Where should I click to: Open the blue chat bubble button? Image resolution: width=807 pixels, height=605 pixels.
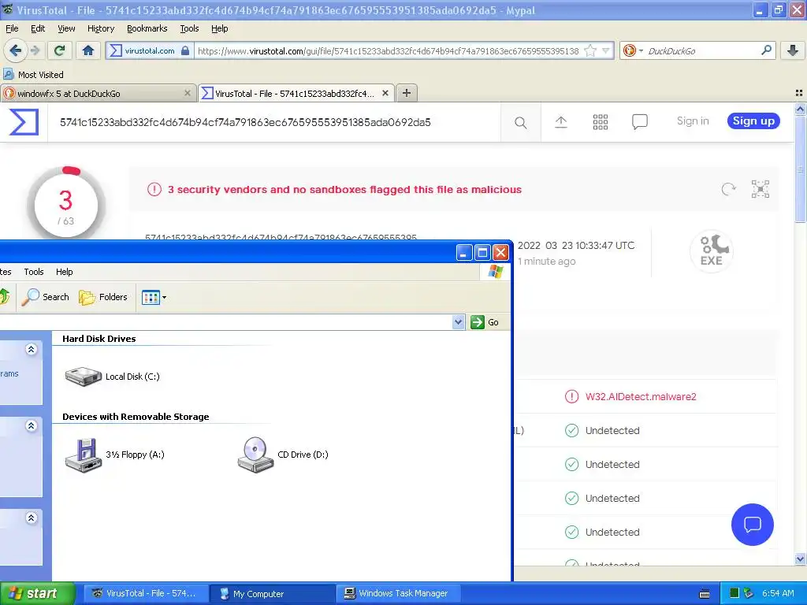tap(753, 524)
